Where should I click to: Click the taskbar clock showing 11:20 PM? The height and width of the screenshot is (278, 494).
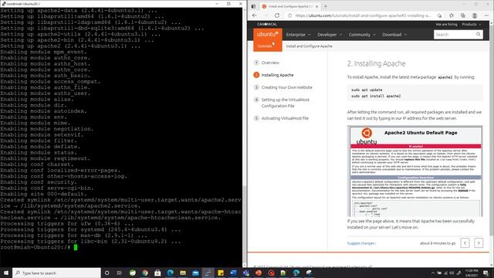tap(472, 273)
